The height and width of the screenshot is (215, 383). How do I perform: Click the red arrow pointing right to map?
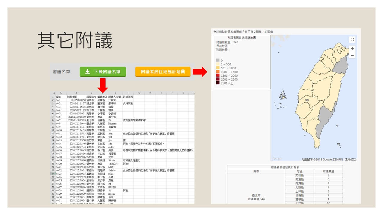[x=200, y=72]
